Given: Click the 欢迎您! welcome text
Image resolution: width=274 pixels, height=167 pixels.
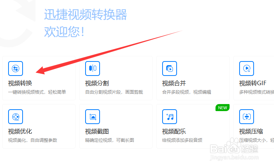Looking at the screenshot, I should pos(64,32).
